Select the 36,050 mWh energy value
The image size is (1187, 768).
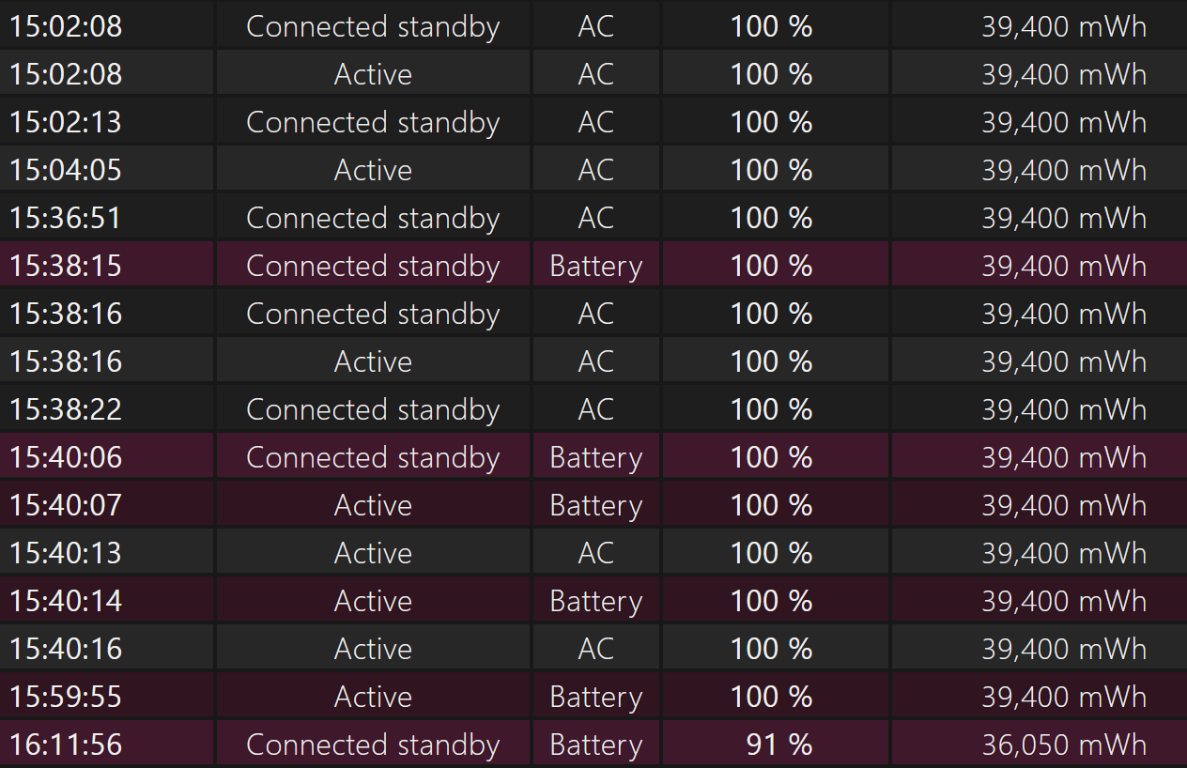tap(1064, 745)
